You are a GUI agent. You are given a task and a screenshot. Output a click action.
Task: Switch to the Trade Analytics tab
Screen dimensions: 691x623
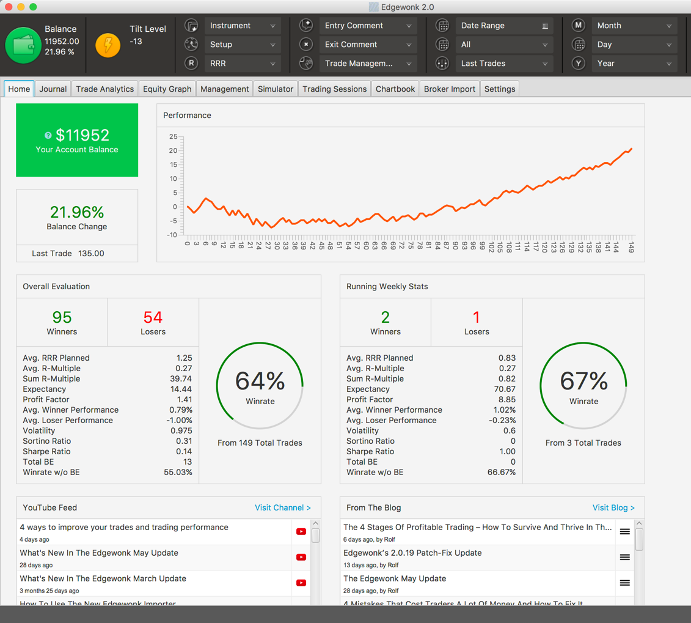[x=104, y=89]
